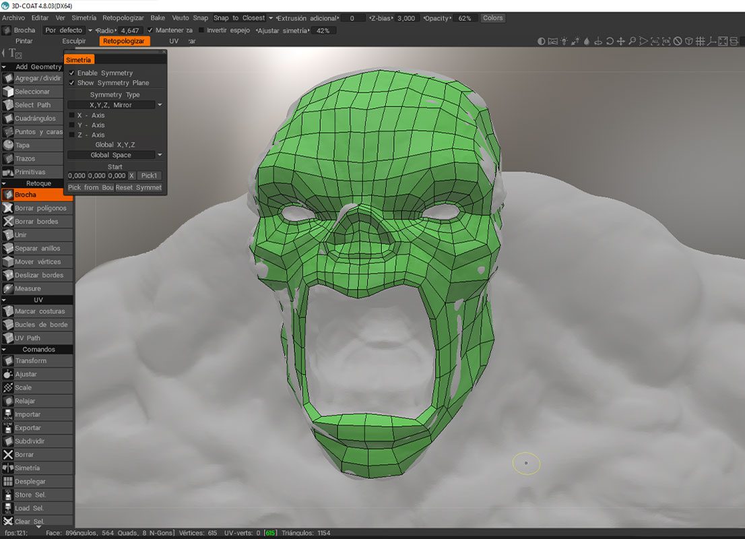This screenshot has height=539, width=745.
Task: Click the Opacity 62% slider field
Action: coord(464,18)
